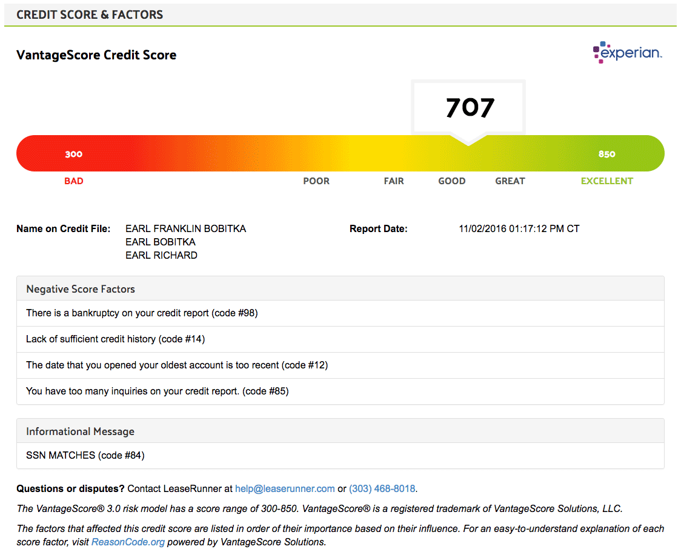Select the GOOD rating label
The width and height of the screenshot is (684, 552).
(452, 181)
